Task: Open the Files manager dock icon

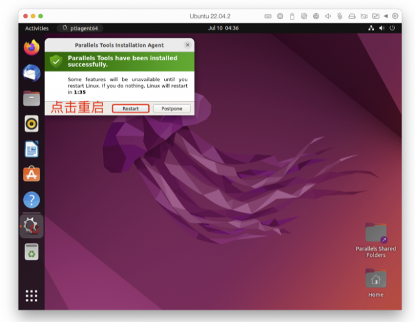Action: (32, 98)
